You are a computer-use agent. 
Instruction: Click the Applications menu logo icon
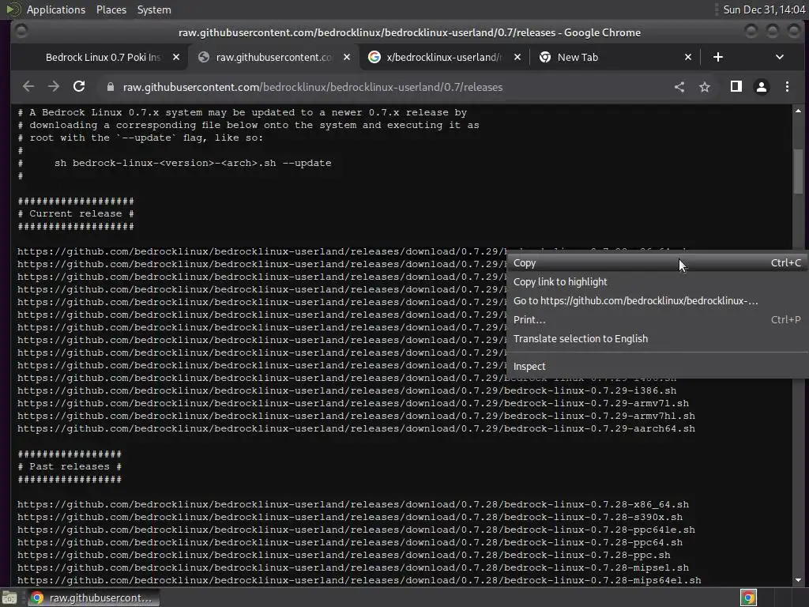13,9
